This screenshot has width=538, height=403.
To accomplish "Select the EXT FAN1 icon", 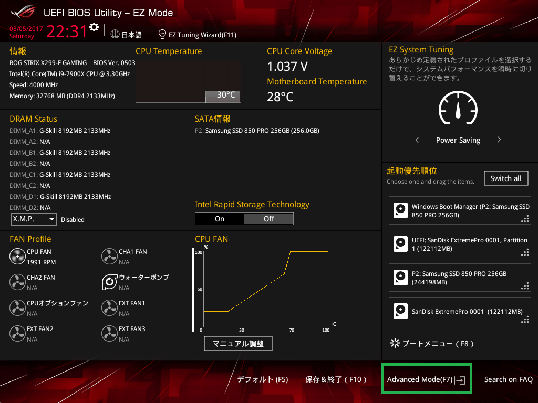I will (109, 307).
